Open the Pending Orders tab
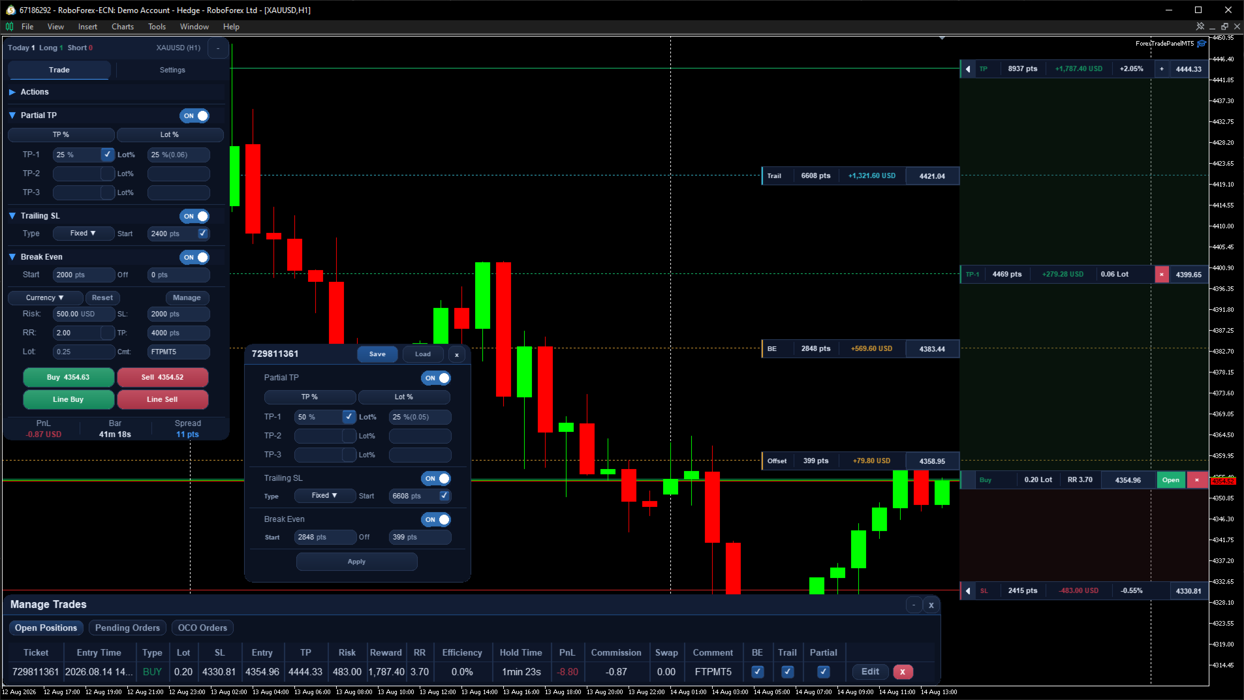Screen dimensions: 1244x700 pyautogui.click(x=127, y=628)
